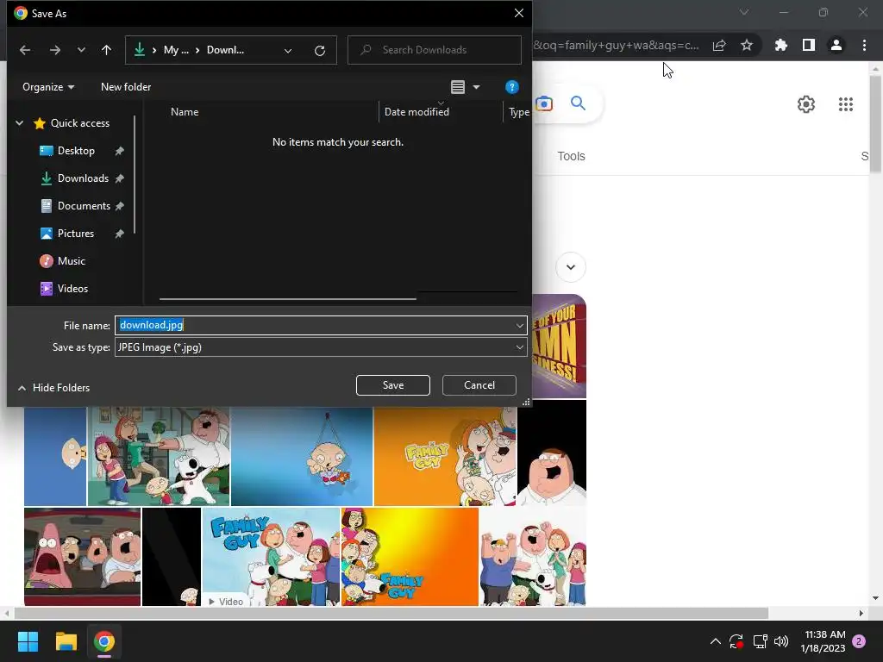This screenshot has width=883, height=662.
Task: Open the Pictures folder
Action: tap(76, 233)
